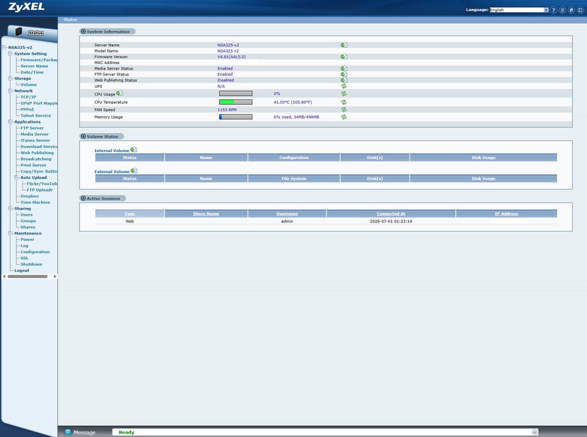The width and height of the screenshot is (587, 437).
Task: Refresh the FAN Speed reading
Action: pos(344,109)
